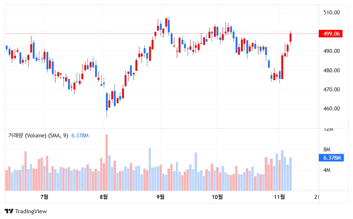Viewport: 353px width, 219px height.
Task: Click the red 499.06 current price tag
Action: coord(331,34)
